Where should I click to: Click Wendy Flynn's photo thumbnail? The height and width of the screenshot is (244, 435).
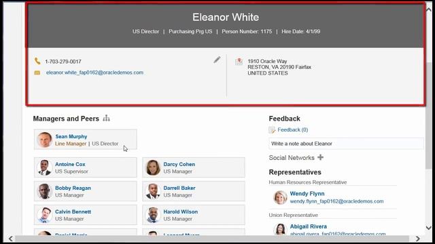click(280, 197)
